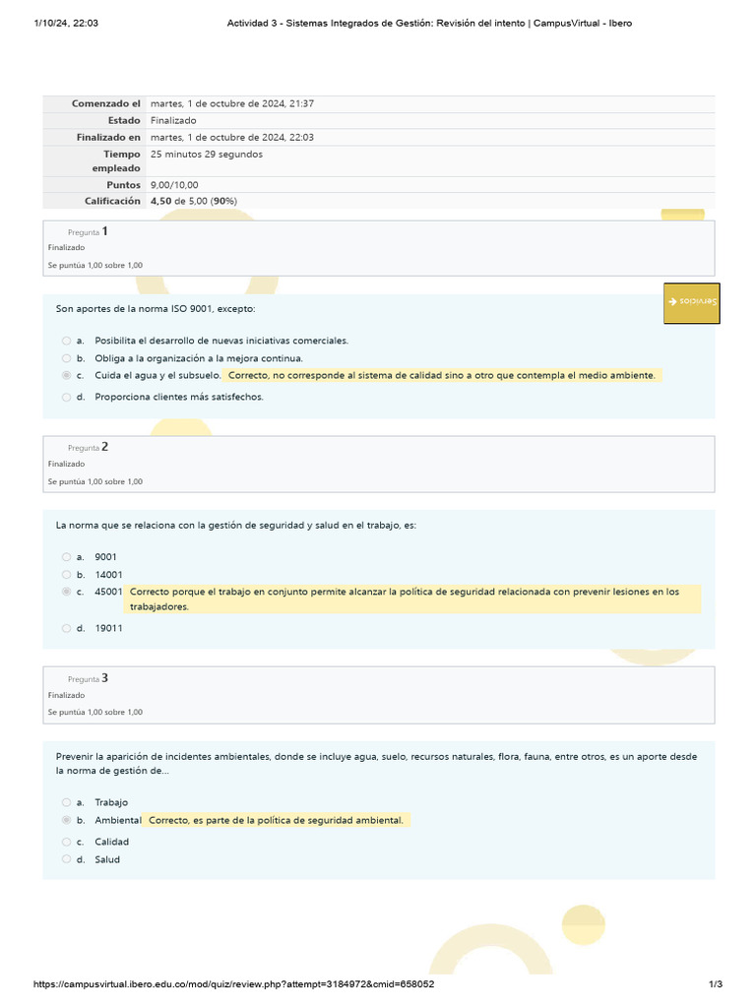Click the Pregunta 2 header box
Image resolution: width=756 pixels, height=1008 pixels.
379,465
